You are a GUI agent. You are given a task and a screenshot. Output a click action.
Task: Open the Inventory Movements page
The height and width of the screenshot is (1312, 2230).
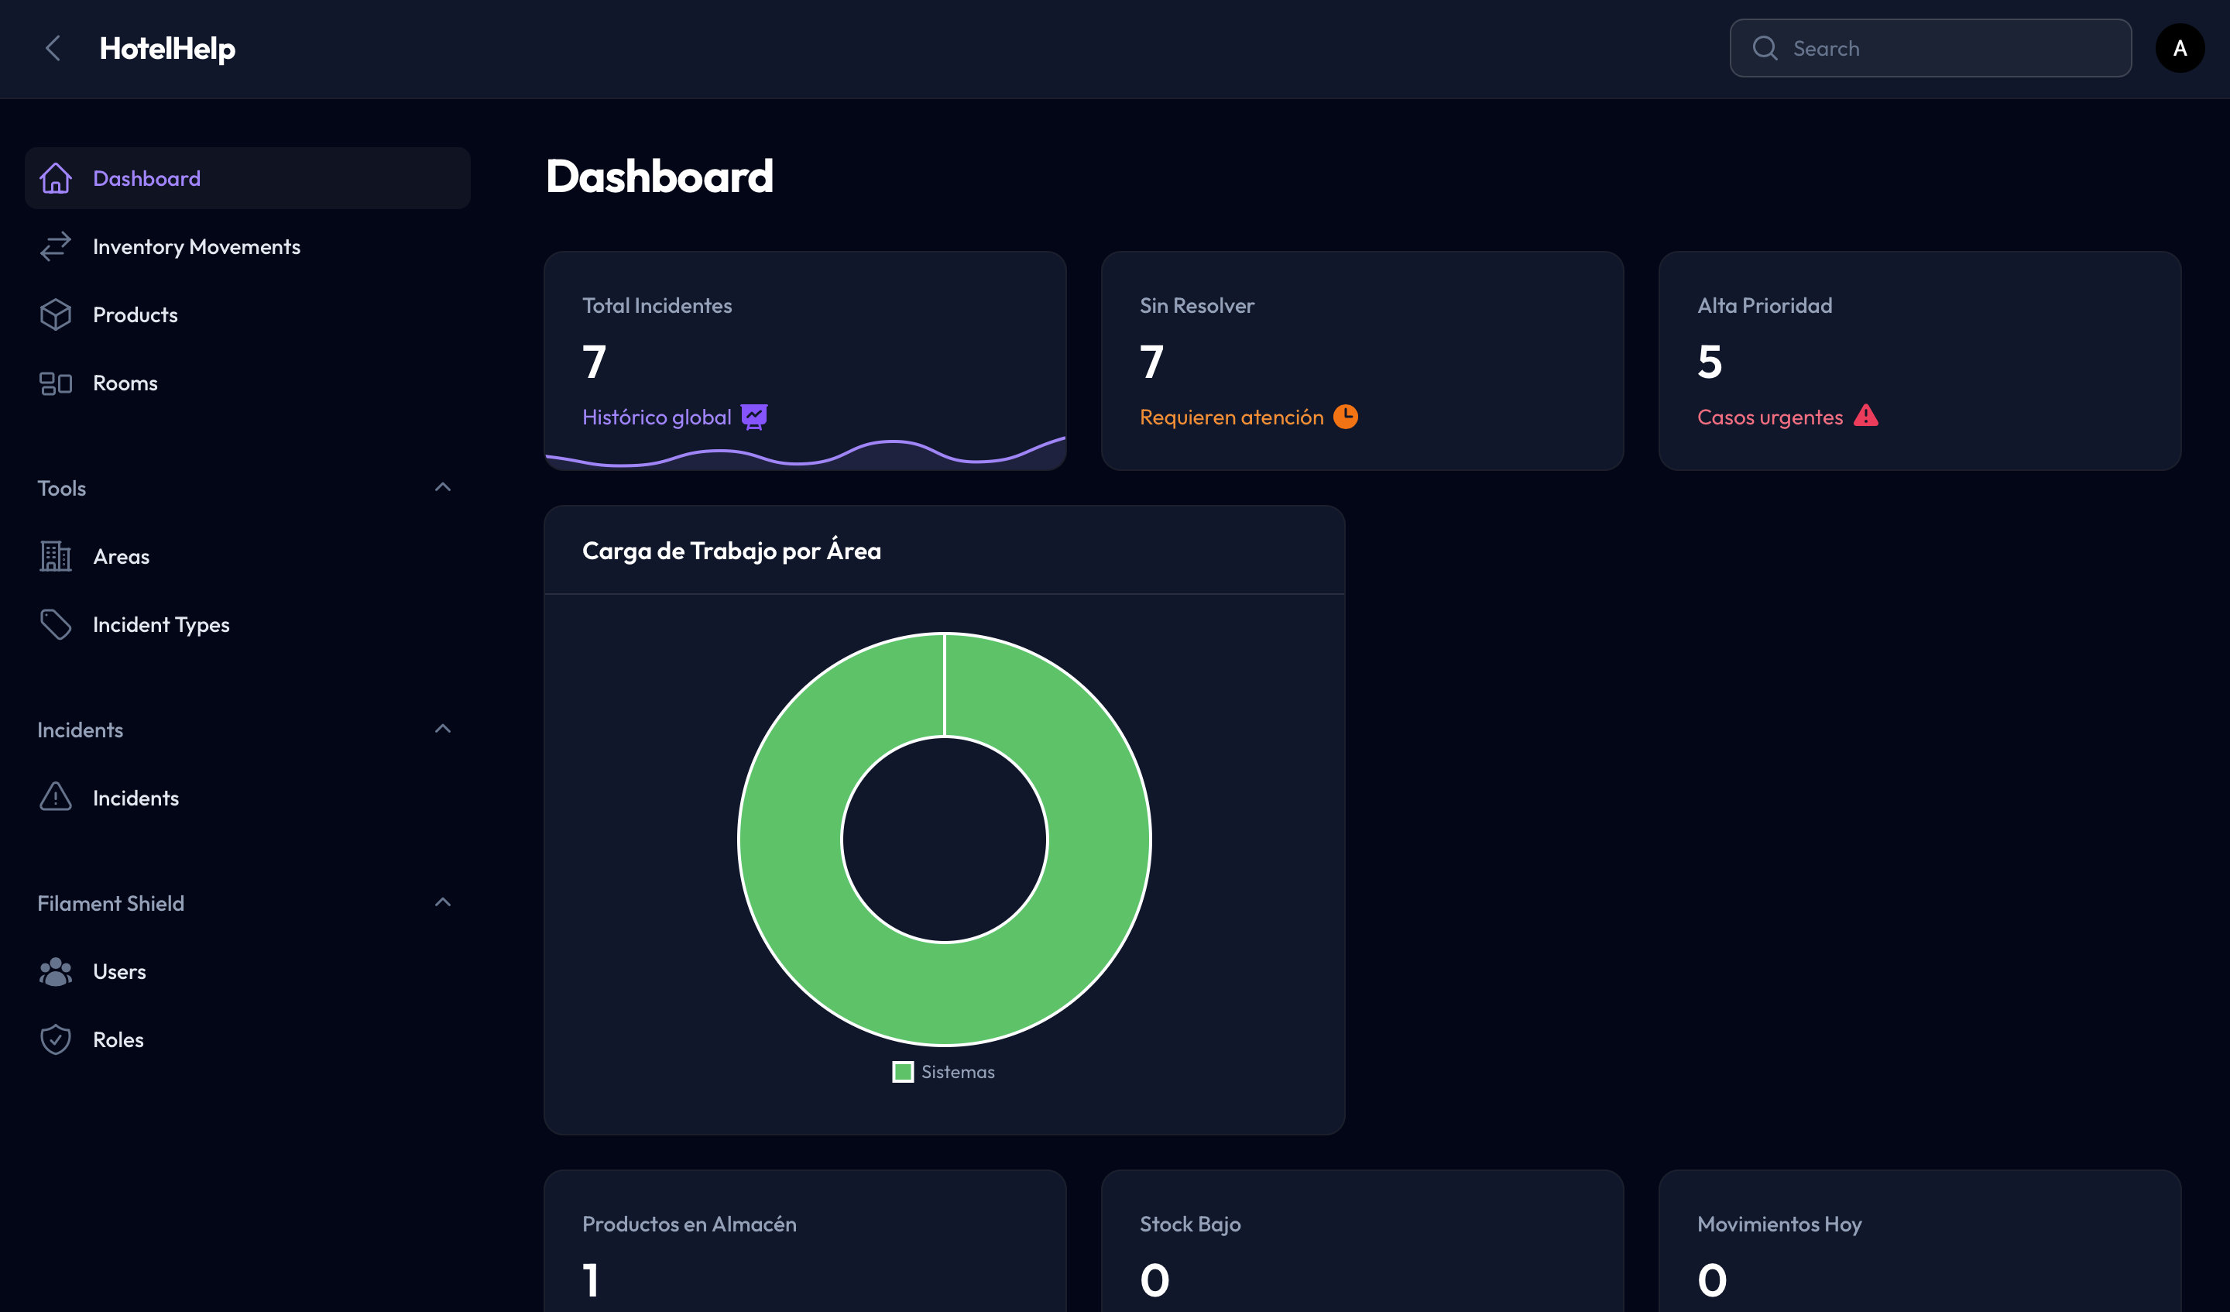tap(197, 246)
